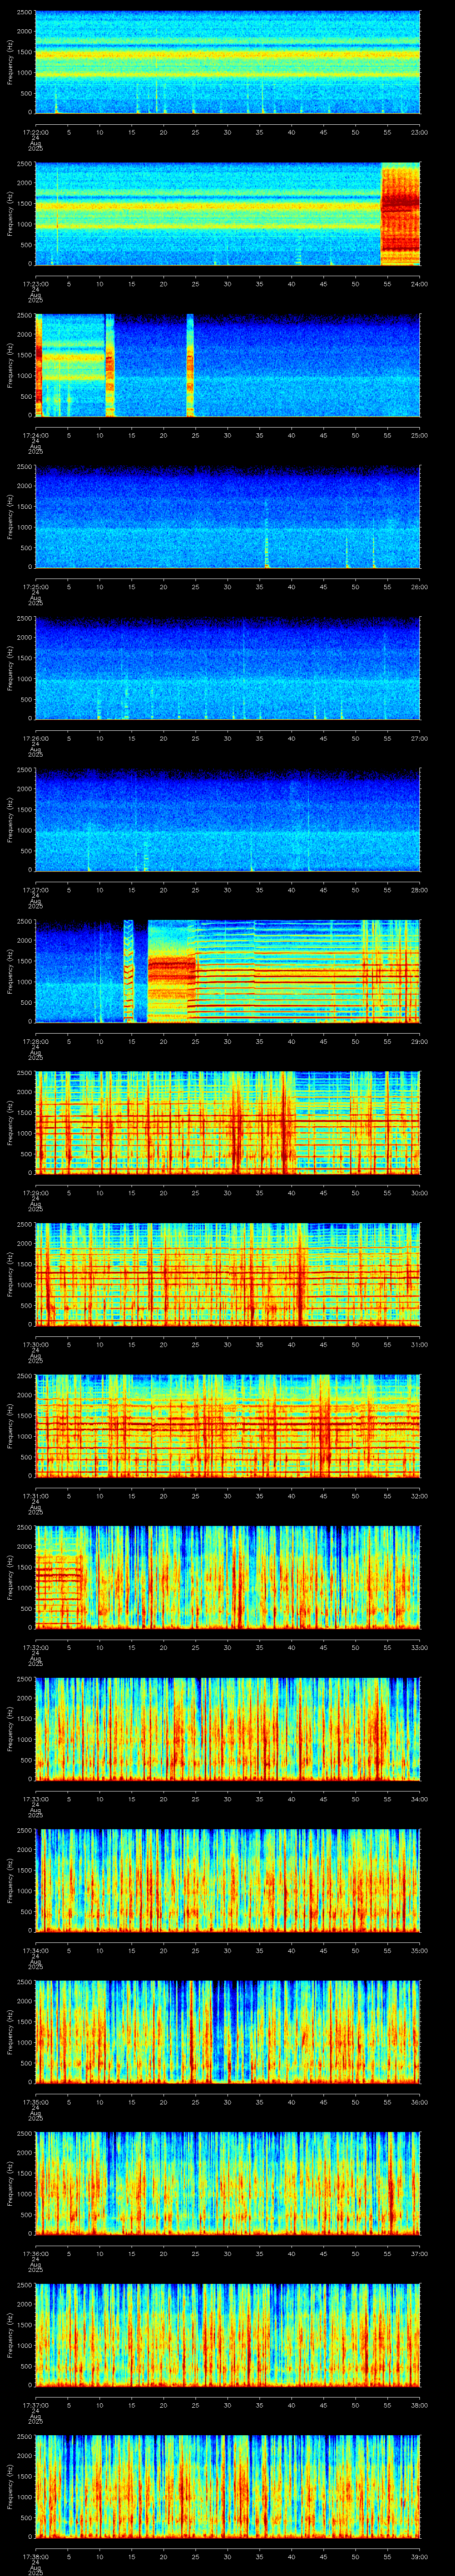
Task: Click the 17:38:00 time axis label
Action: click(x=35, y=2556)
